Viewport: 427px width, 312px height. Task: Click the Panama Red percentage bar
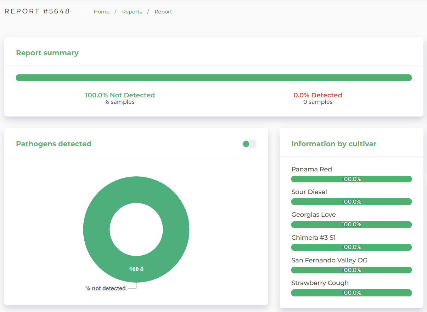click(351, 179)
